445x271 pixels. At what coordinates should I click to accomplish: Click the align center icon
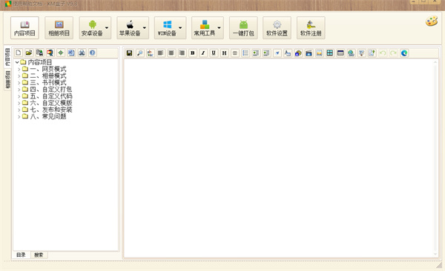point(171,53)
